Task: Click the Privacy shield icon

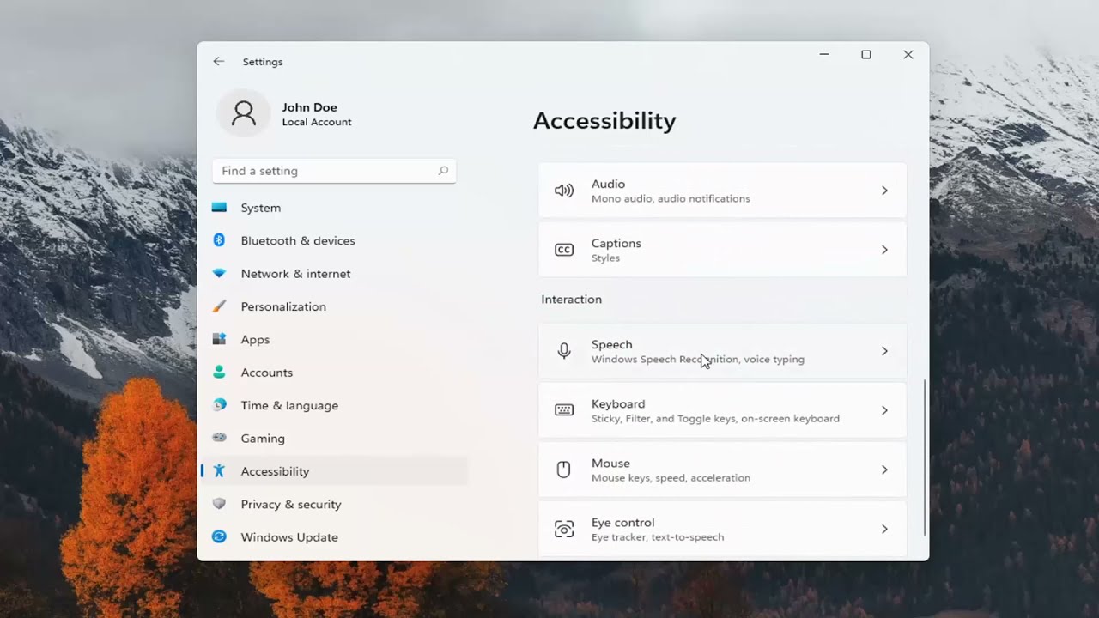Action: 219,504
